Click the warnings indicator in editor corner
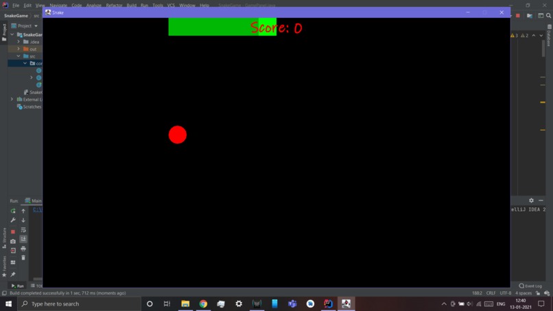This screenshot has height=311, width=553. point(519,36)
